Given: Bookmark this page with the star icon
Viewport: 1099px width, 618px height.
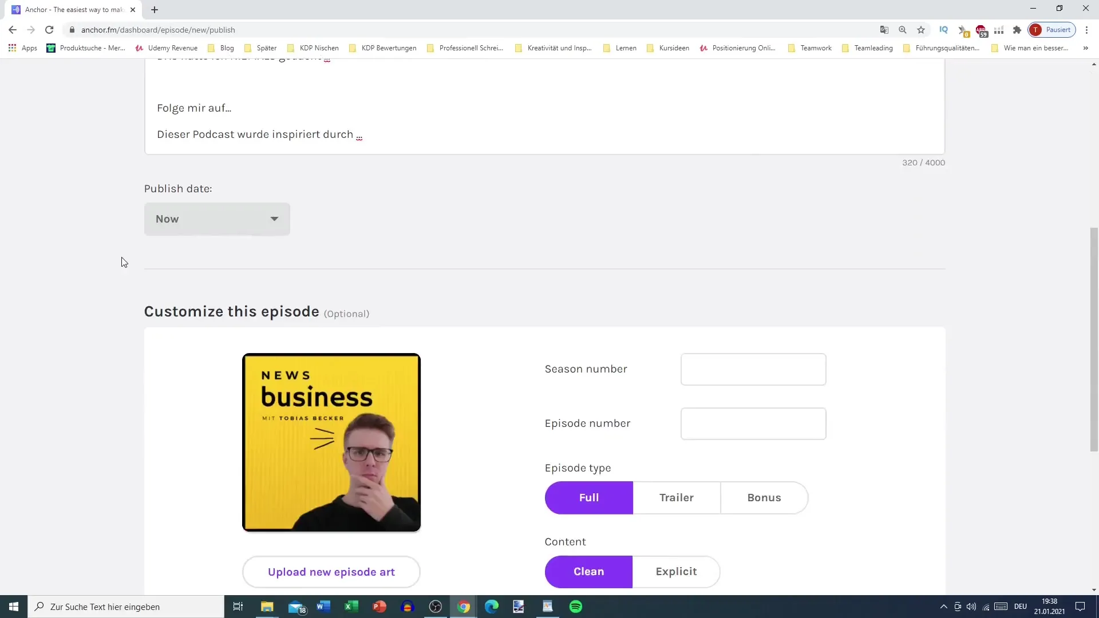Looking at the screenshot, I should (921, 30).
